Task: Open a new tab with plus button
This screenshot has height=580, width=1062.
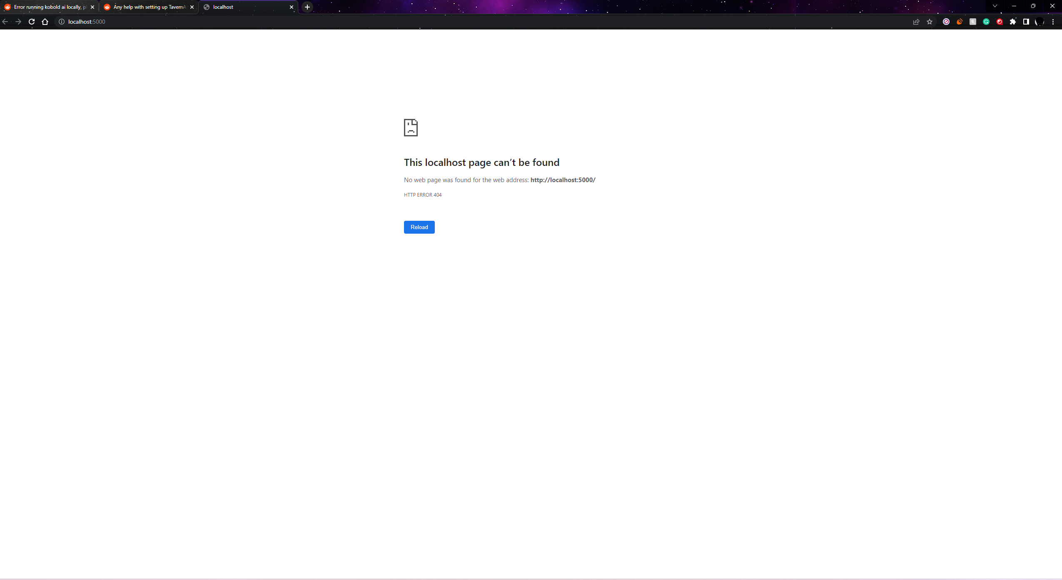Action: click(x=307, y=7)
